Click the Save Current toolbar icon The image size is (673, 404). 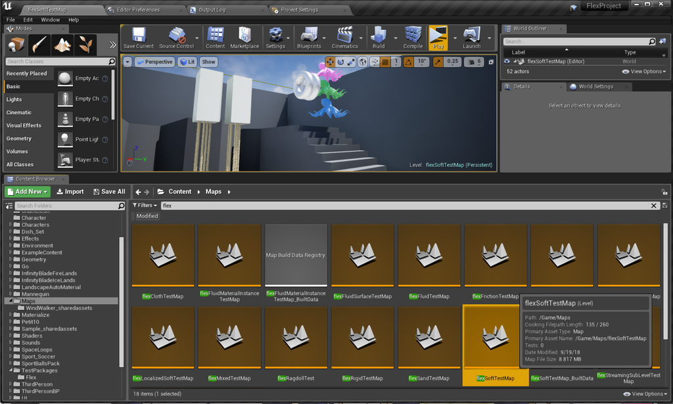pyautogui.click(x=138, y=37)
